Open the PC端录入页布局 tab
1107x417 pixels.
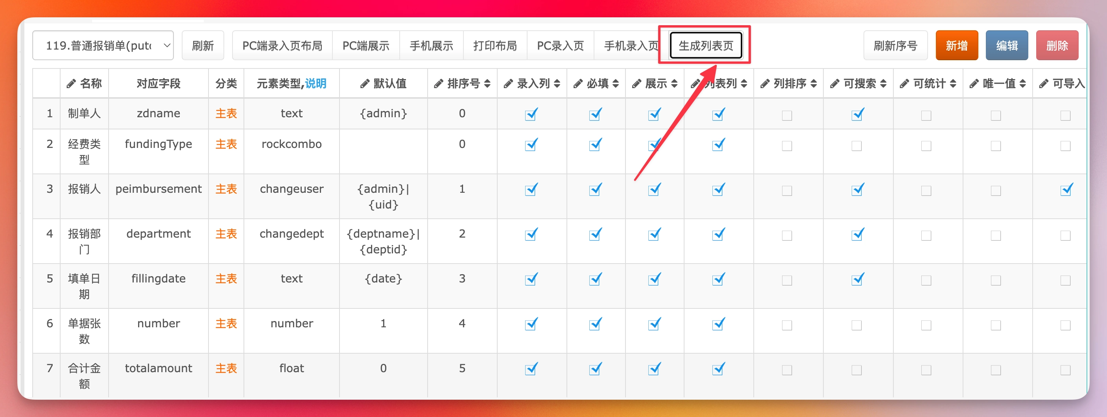coord(282,46)
